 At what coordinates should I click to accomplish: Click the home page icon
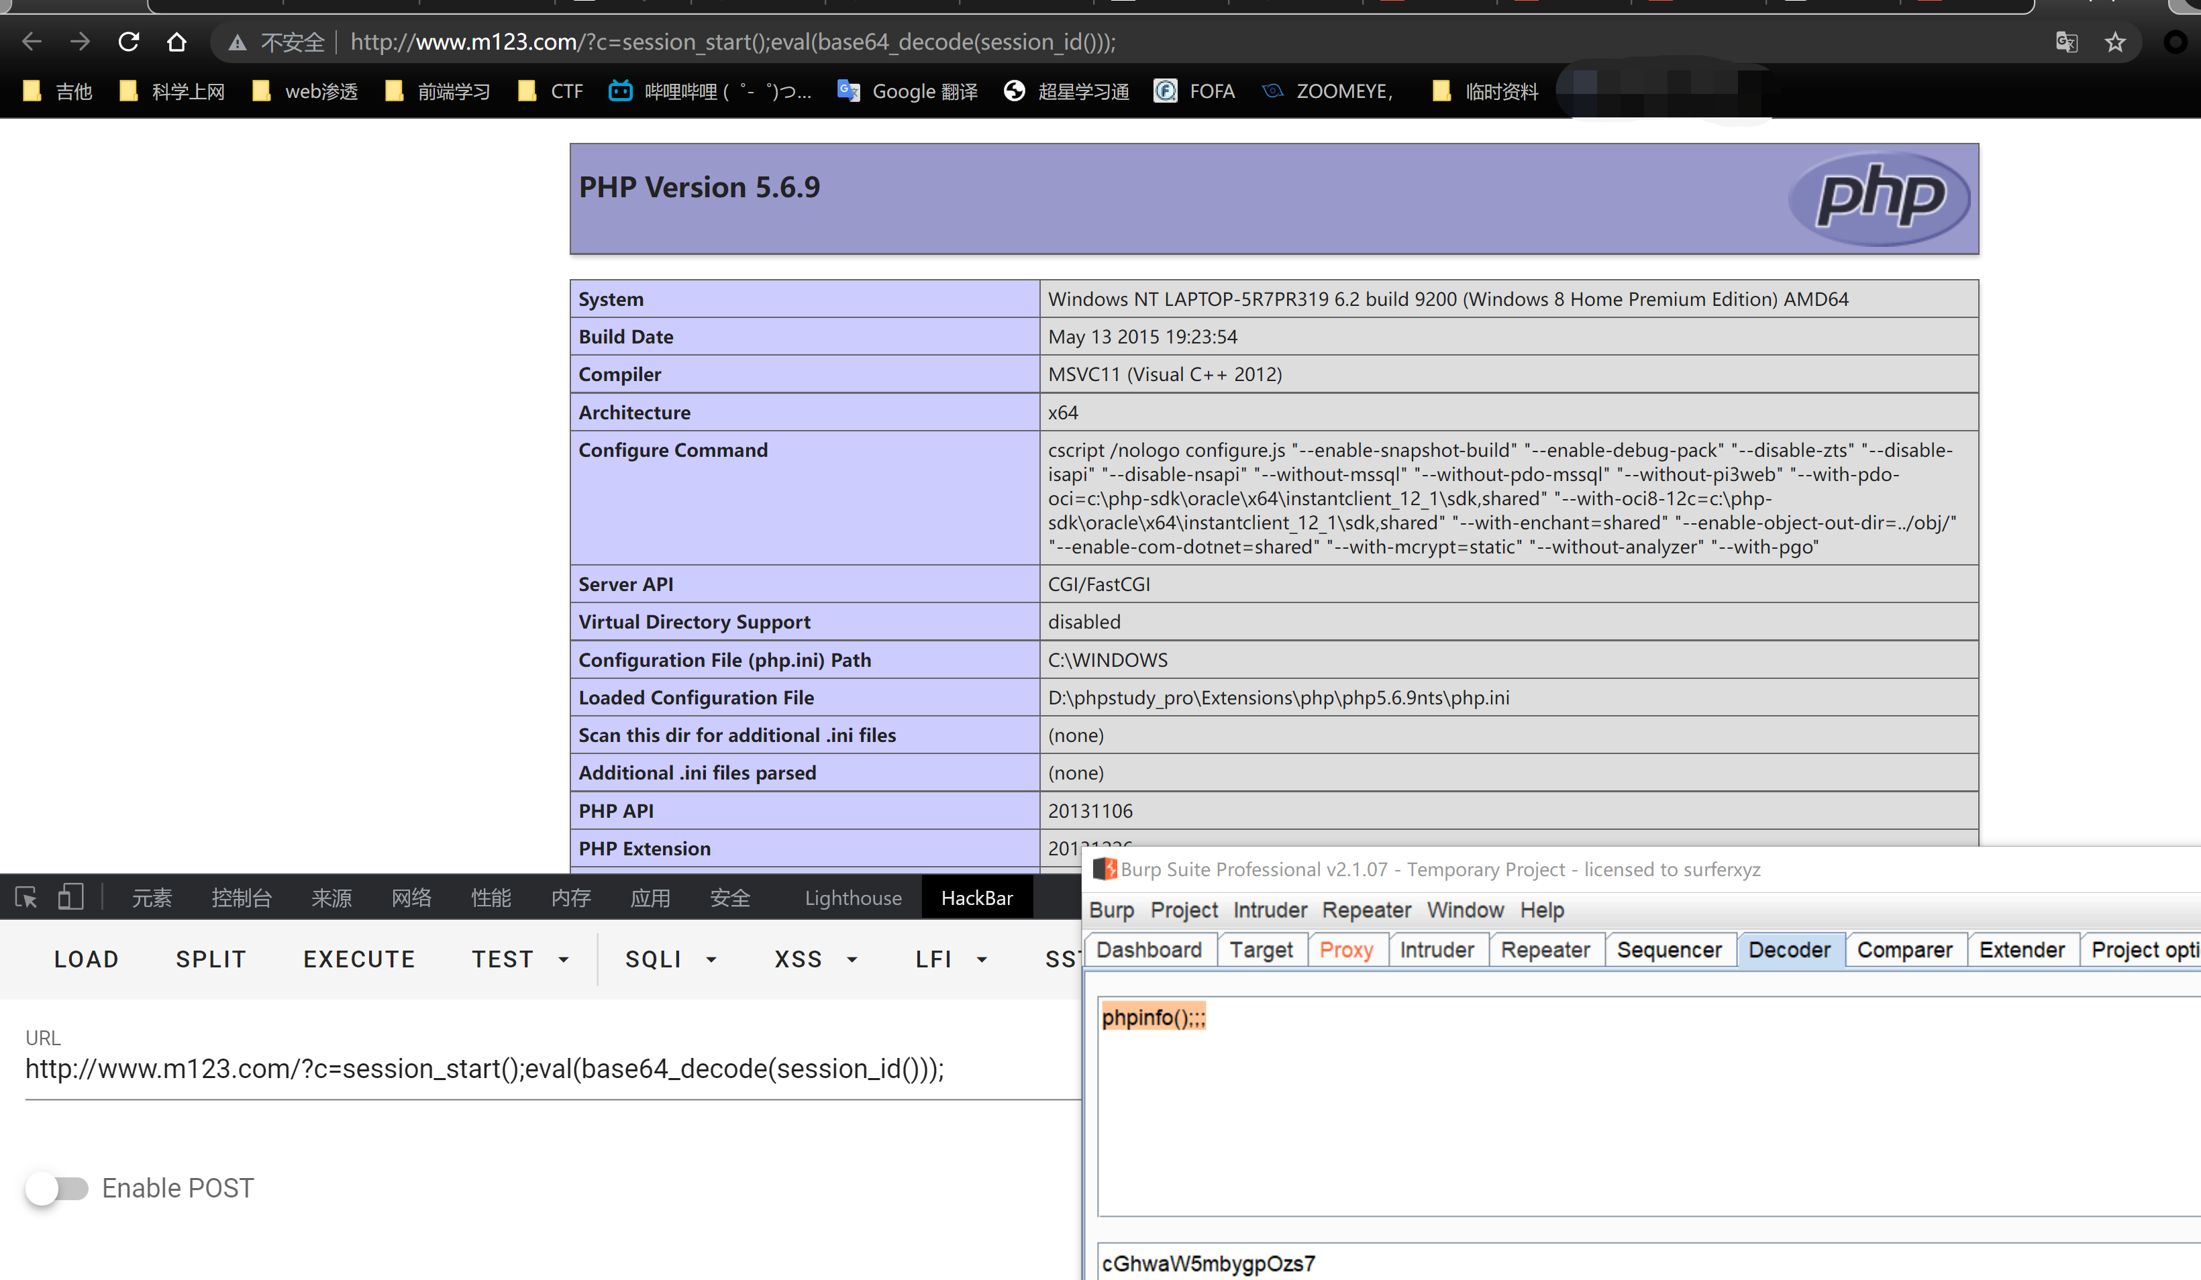click(x=176, y=42)
